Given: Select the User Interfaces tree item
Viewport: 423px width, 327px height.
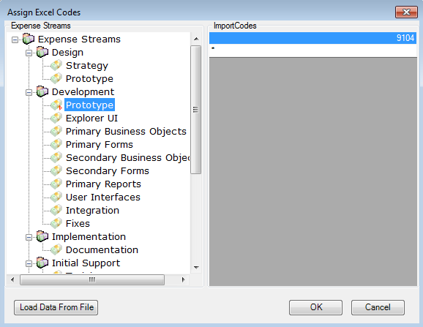Looking at the screenshot, I should 103,197.
